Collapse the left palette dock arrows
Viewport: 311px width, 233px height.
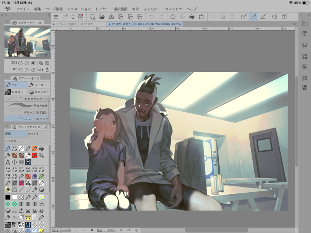(x=6, y=14)
